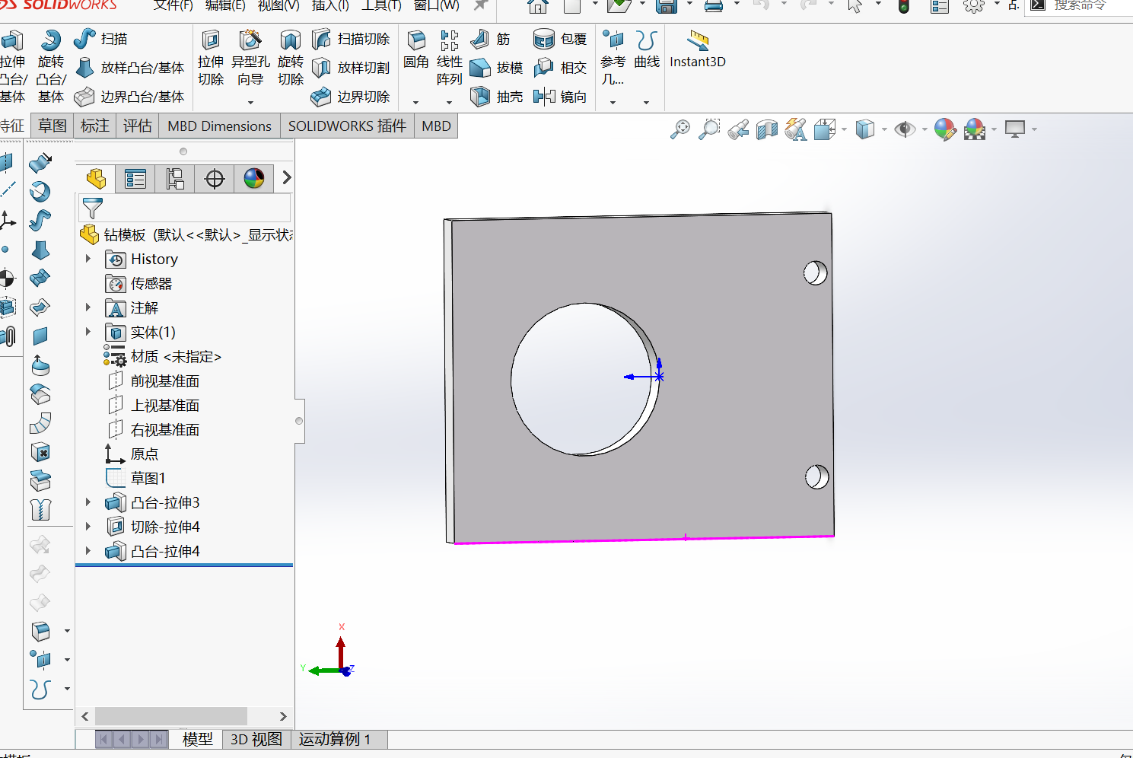
Task: Click the Zoom to Area icon
Action: pyautogui.click(x=709, y=129)
